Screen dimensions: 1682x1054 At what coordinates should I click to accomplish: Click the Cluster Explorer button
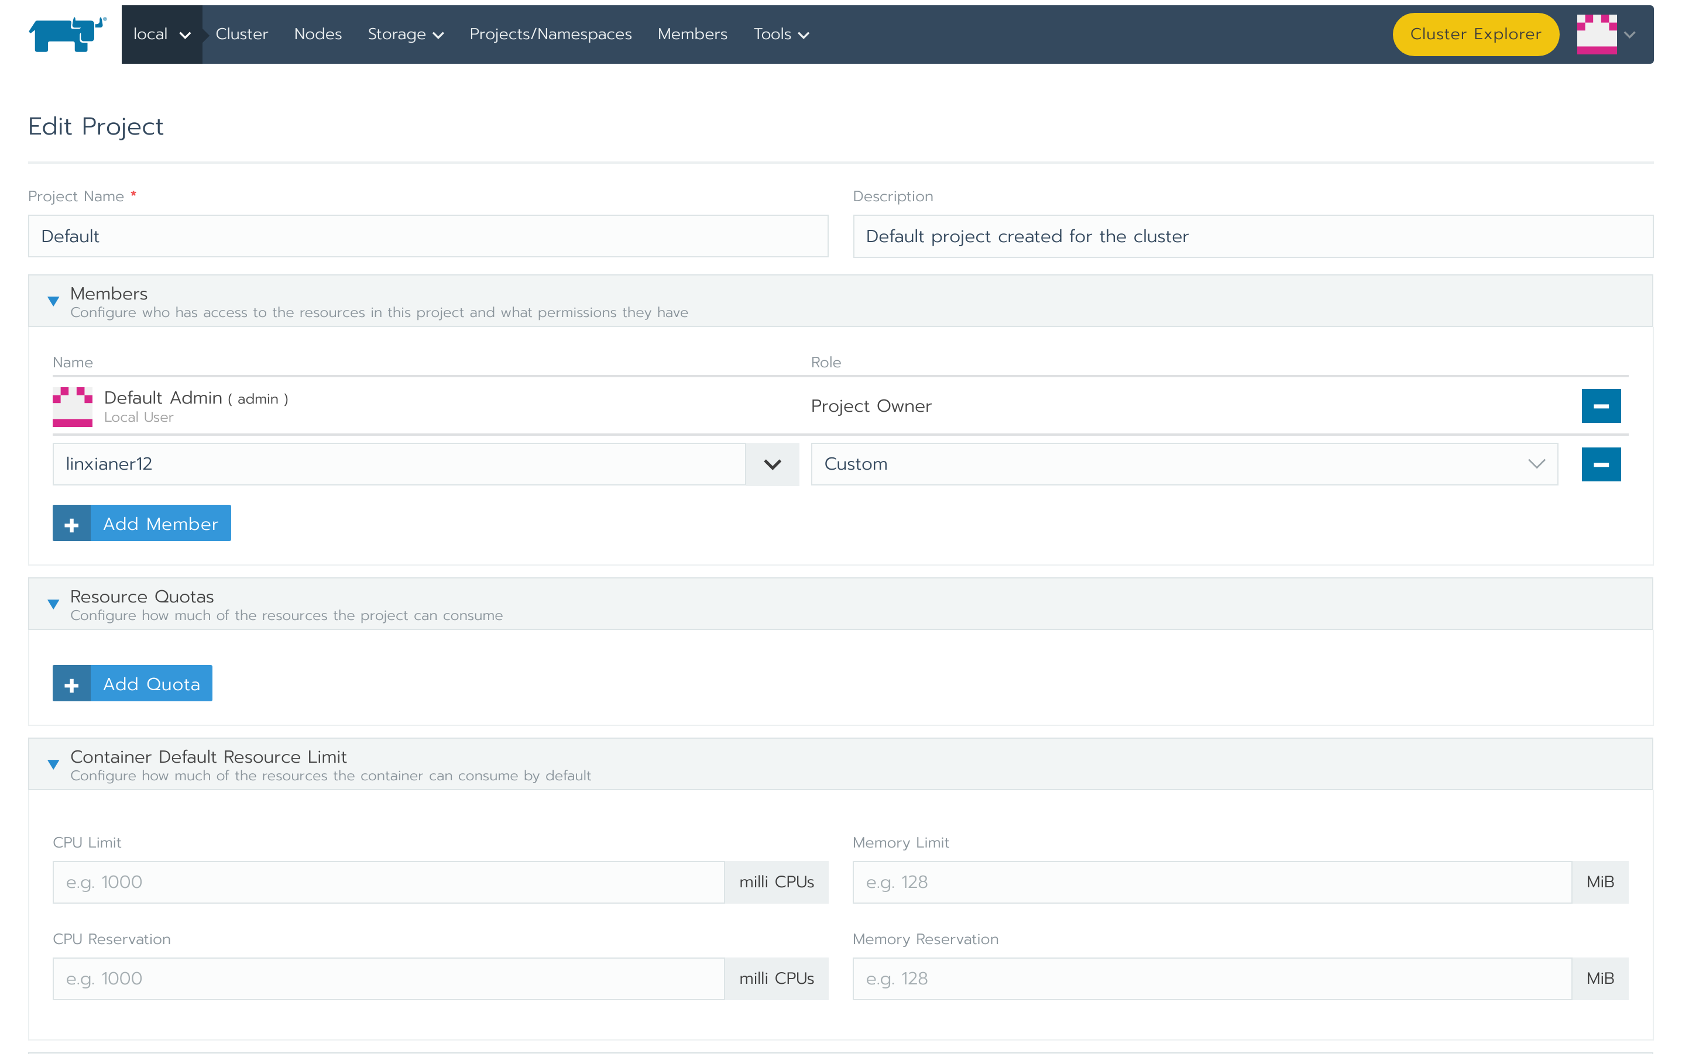tap(1475, 34)
